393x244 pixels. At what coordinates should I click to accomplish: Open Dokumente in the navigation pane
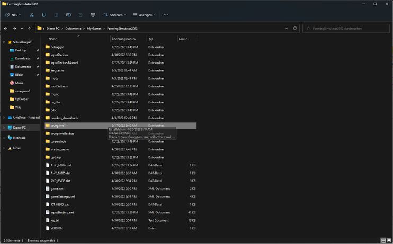pyautogui.click(x=23, y=67)
